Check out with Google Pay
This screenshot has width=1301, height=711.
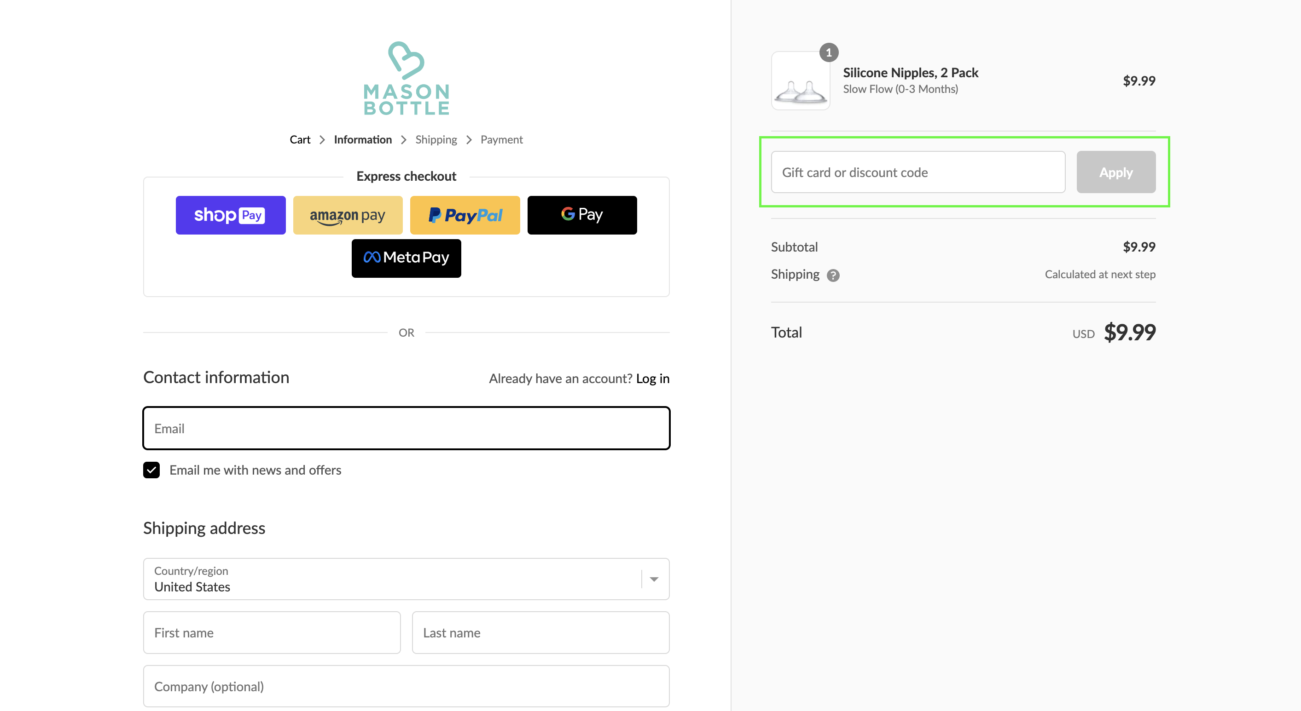pos(582,215)
